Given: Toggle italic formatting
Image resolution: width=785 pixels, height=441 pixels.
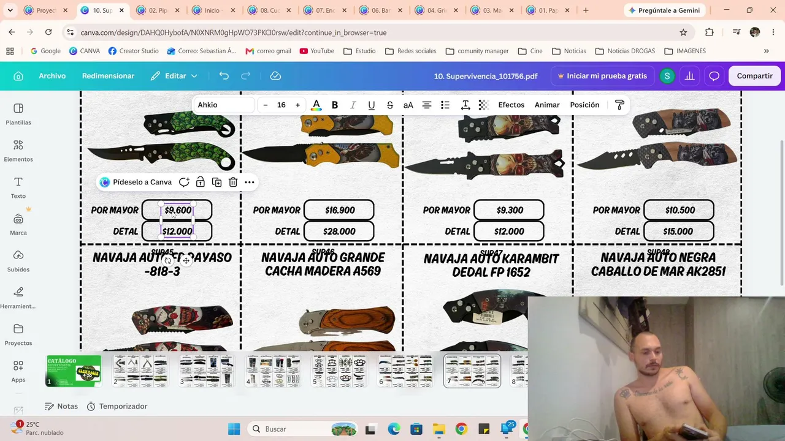Looking at the screenshot, I should click(x=353, y=105).
